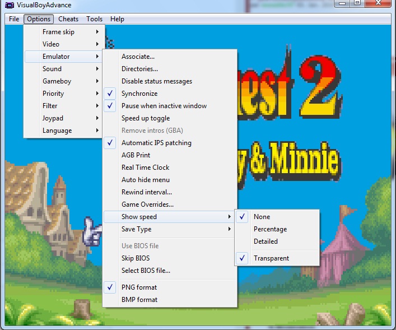The image size is (396, 330).
Task: Expand the Frame skip submenu
Action: pyautogui.click(x=63, y=32)
